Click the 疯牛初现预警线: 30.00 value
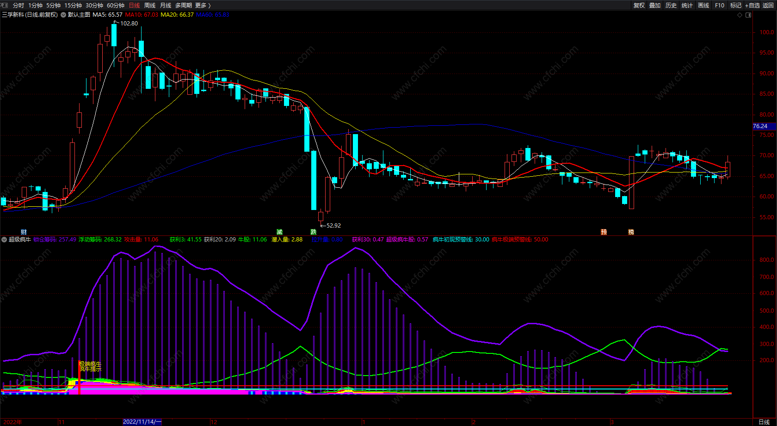Image resolution: width=777 pixels, height=426 pixels. click(x=461, y=240)
